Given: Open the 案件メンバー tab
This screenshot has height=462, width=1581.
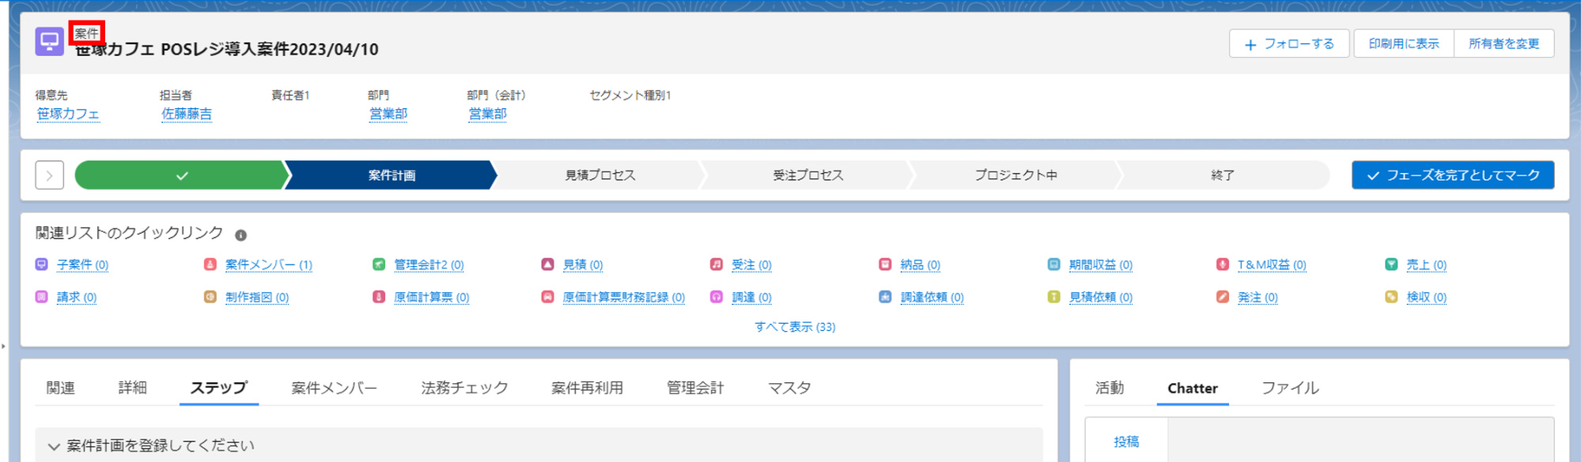Looking at the screenshot, I should pyautogui.click(x=334, y=388).
